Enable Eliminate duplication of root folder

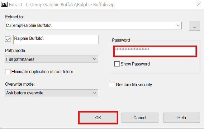tap(8, 72)
